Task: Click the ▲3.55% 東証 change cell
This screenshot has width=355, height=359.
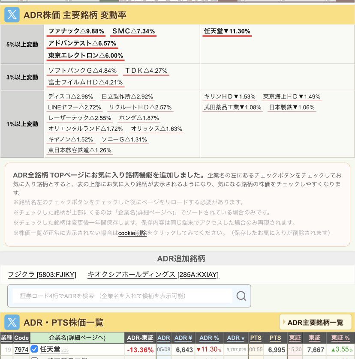Action: click(342, 350)
